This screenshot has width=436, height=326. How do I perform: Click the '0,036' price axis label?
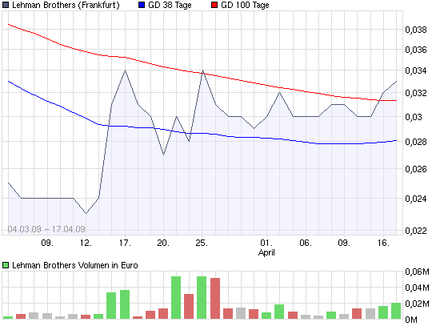(416, 50)
